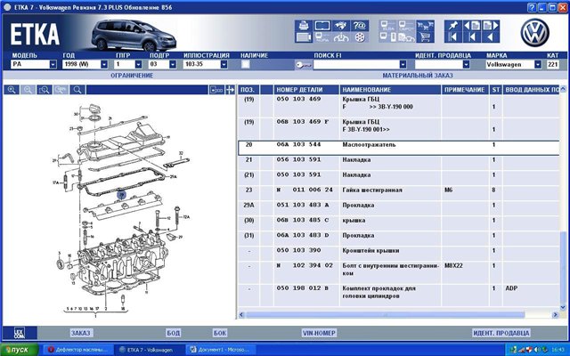The height and width of the screenshot is (356, 570).
Task: Select part number 051 103 483 A
Action: (303, 205)
